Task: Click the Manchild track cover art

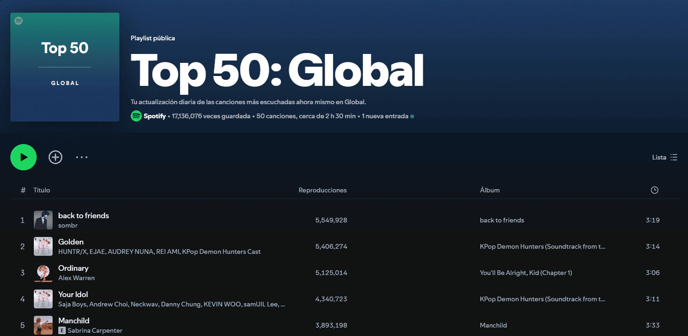Action: pos(43,325)
